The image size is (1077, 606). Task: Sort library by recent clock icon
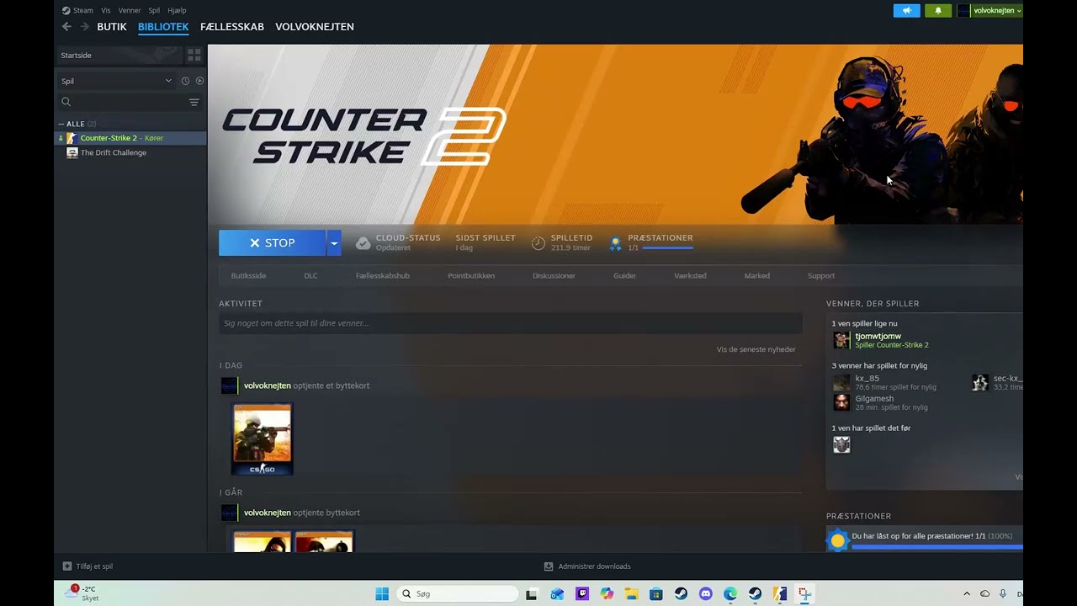[x=185, y=81]
